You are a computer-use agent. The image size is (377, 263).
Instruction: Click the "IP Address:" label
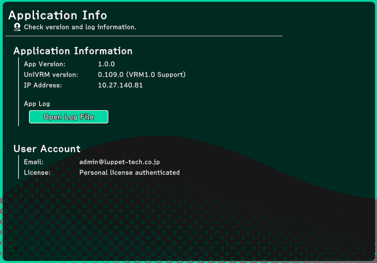coord(43,85)
